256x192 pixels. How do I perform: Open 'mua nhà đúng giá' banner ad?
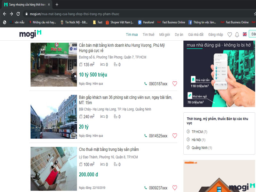[219, 74]
